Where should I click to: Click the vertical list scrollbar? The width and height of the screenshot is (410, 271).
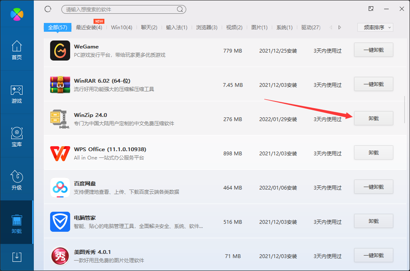pyautogui.click(x=405, y=110)
